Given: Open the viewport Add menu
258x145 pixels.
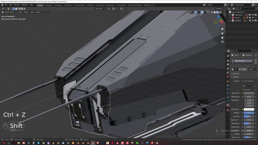Looking at the screenshot, I should [x=32, y=12].
